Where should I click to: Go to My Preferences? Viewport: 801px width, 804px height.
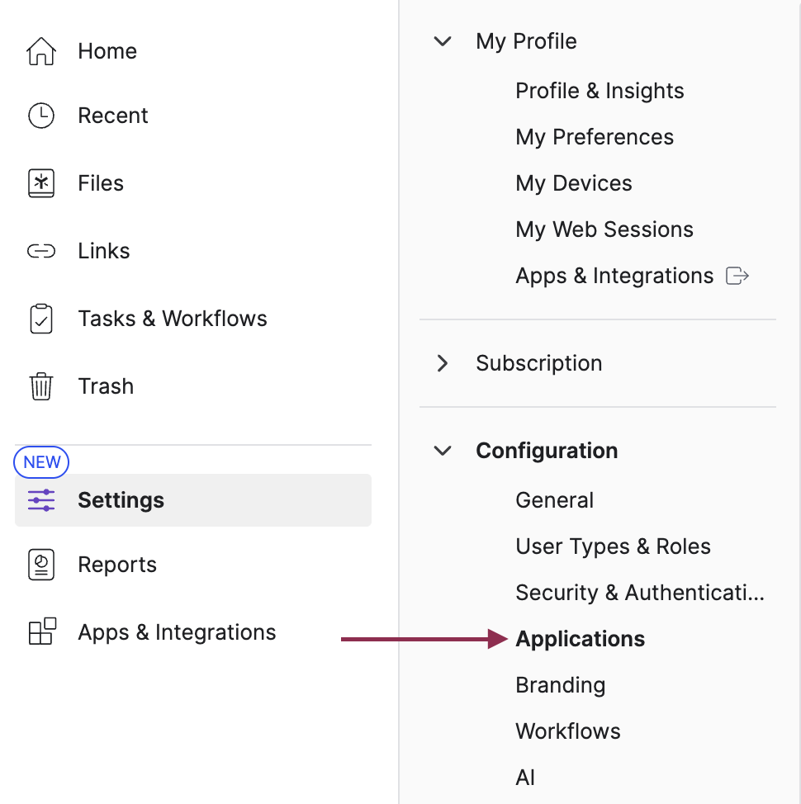click(595, 137)
